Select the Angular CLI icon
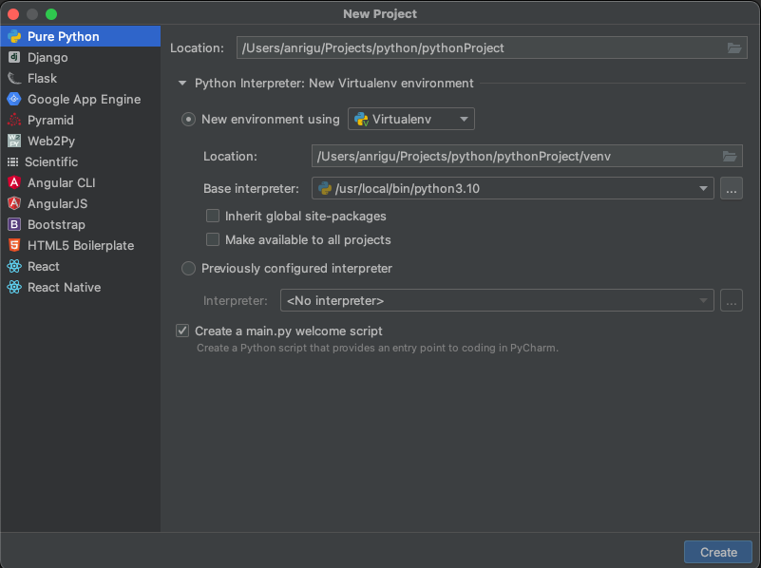 coord(13,183)
